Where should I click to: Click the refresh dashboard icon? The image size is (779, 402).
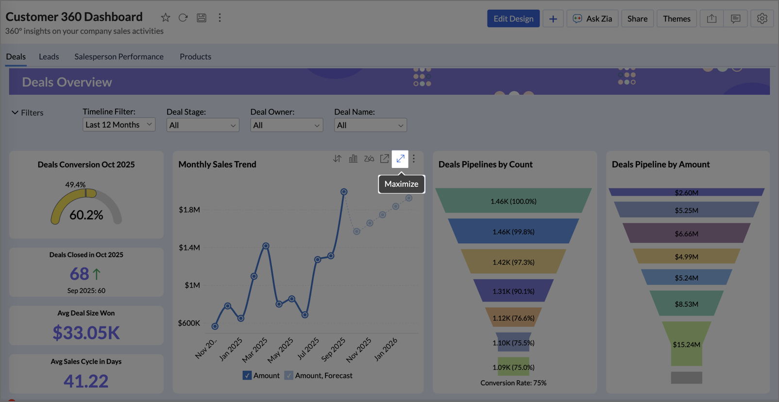click(x=183, y=18)
